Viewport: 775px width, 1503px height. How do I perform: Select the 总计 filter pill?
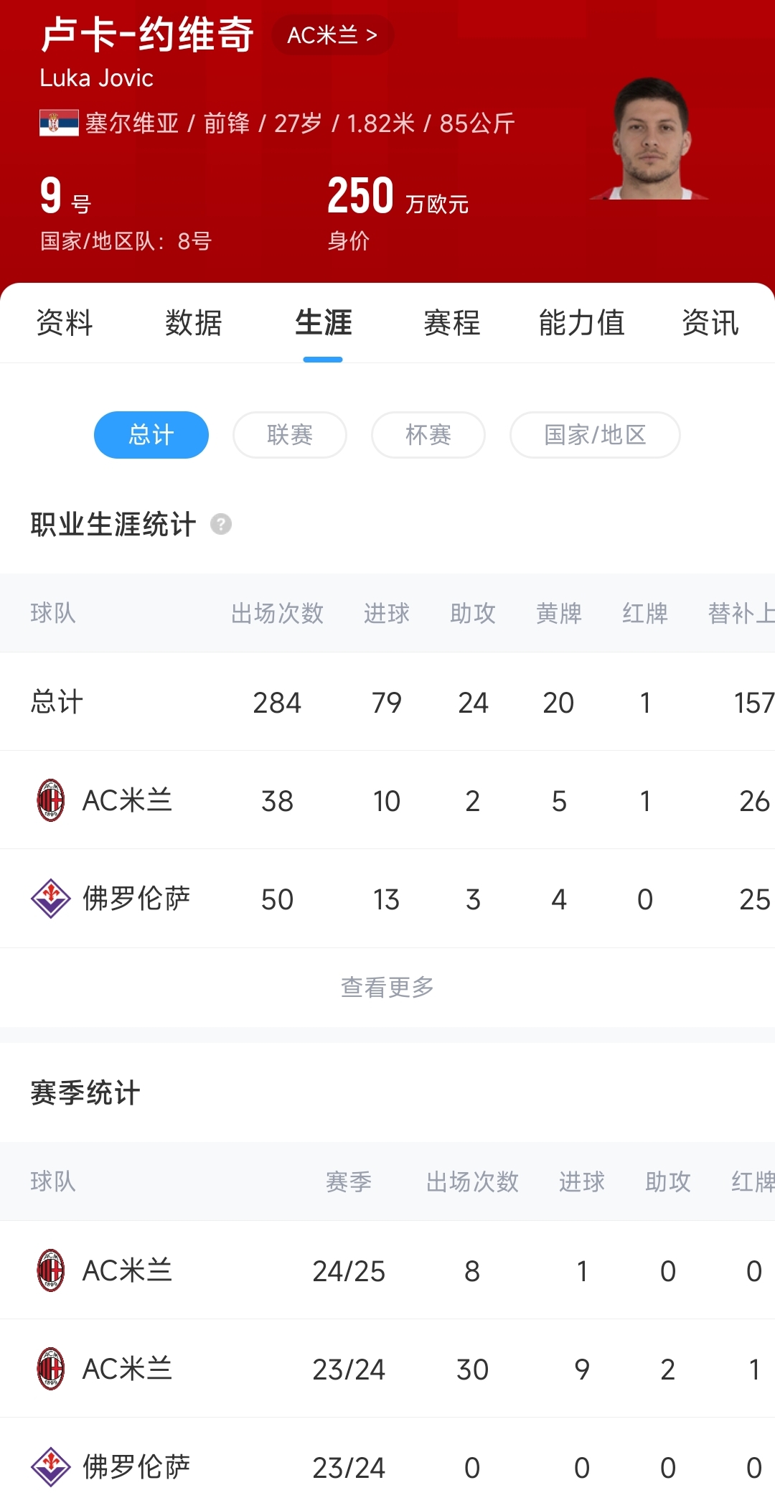[x=151, y=435]
